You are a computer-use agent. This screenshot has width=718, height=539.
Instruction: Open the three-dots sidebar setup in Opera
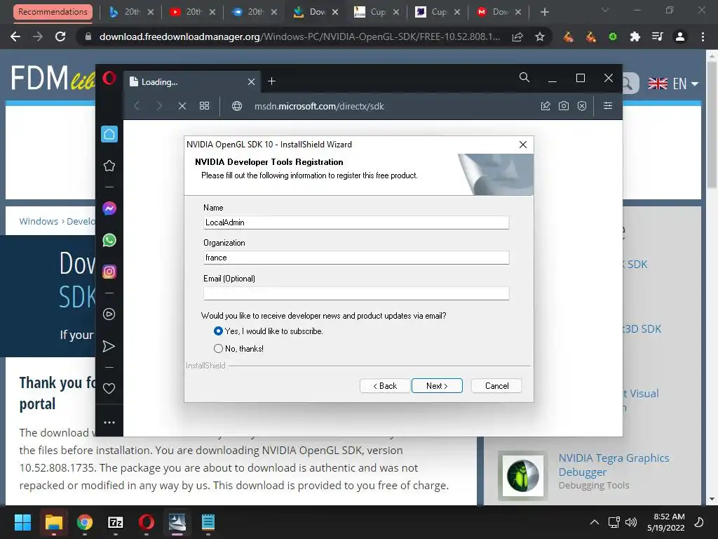tap(109, 422)
